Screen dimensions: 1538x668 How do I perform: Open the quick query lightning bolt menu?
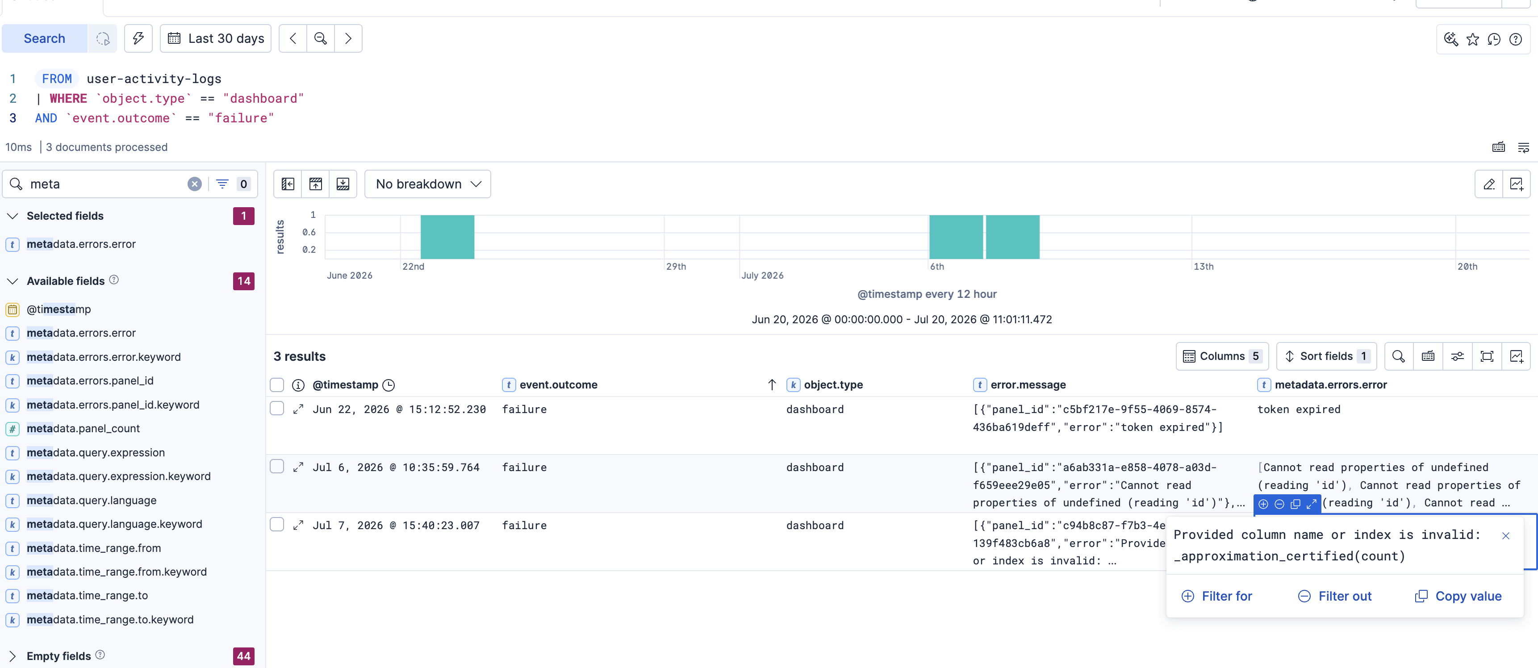[x=138, y=38]
